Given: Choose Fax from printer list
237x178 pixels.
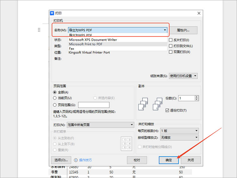Looking at the screenshot, I should point(118,49).
